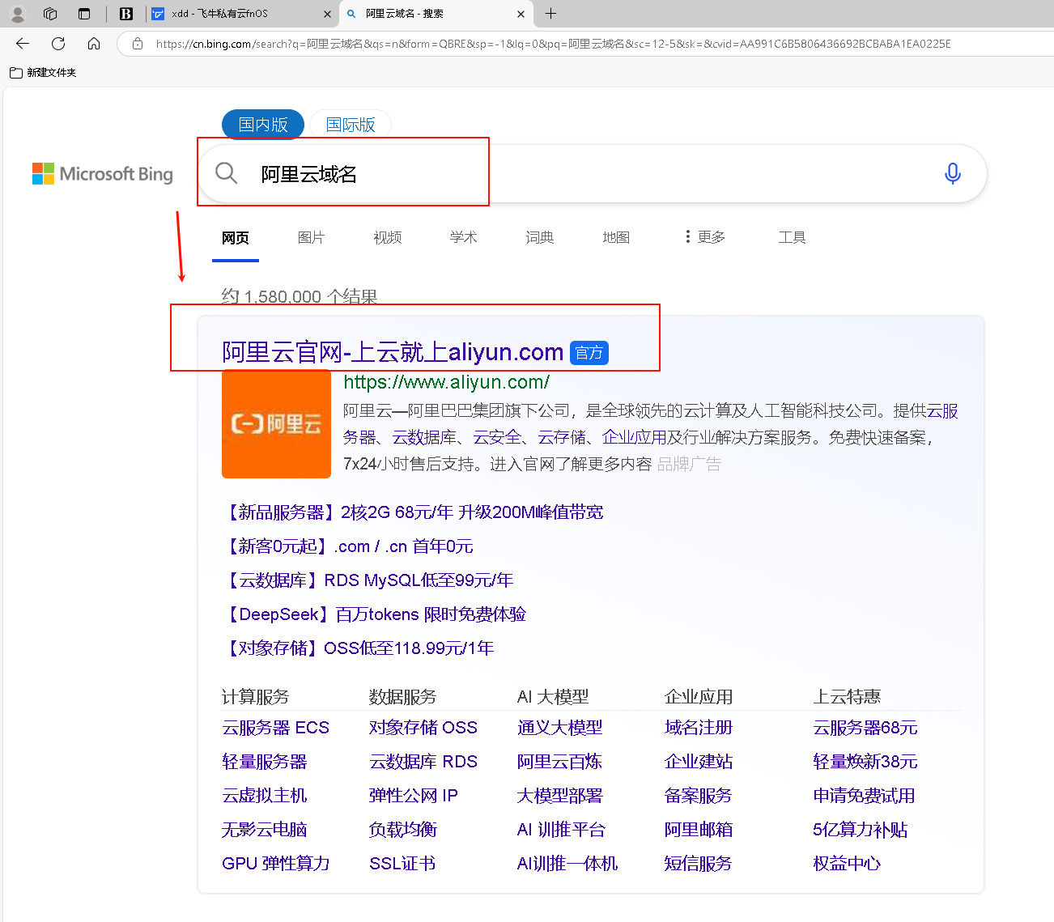Viewport: 1054px width, 922px height.
Task: Open the 通义大模型 link
Action: tap(560, 728)
